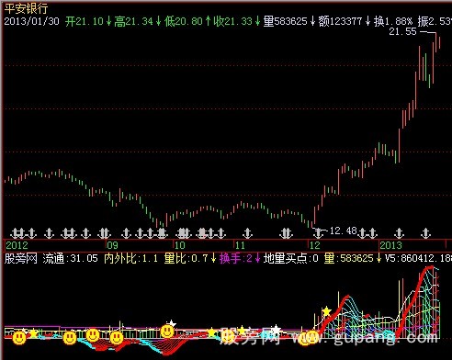452x360 pixels.
Task: Select the 11 month marker on time axis
Action: [x=240, y=245]
